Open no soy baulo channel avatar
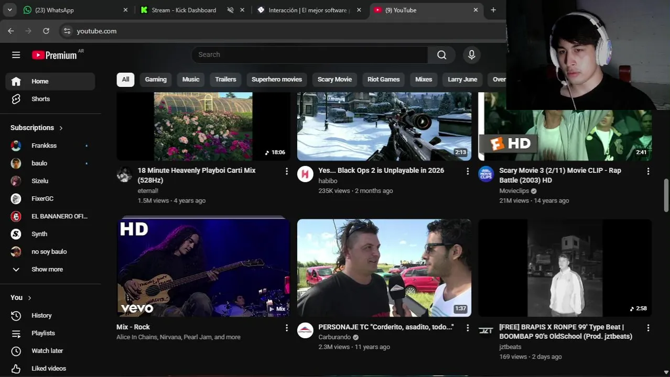This screenshot has width=670, height=377. tap(16, 251)
